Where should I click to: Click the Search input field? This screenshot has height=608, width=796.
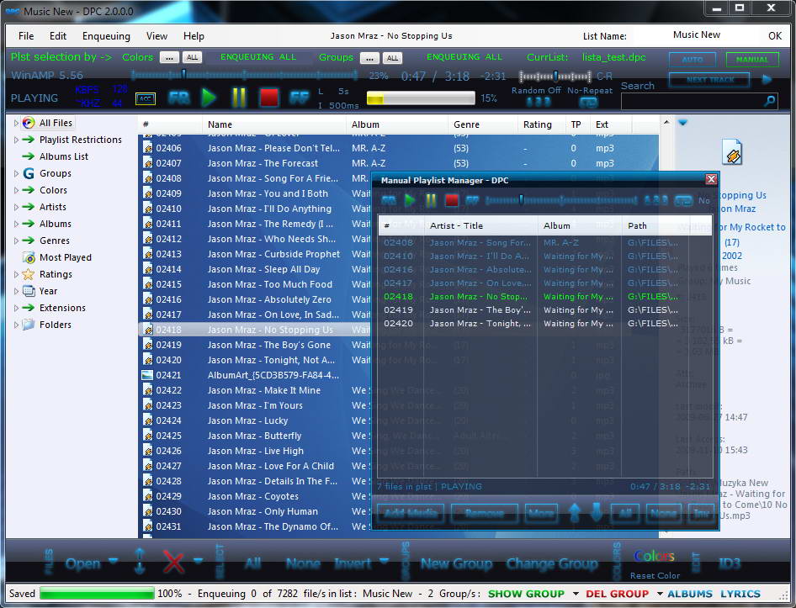[692, 102]
